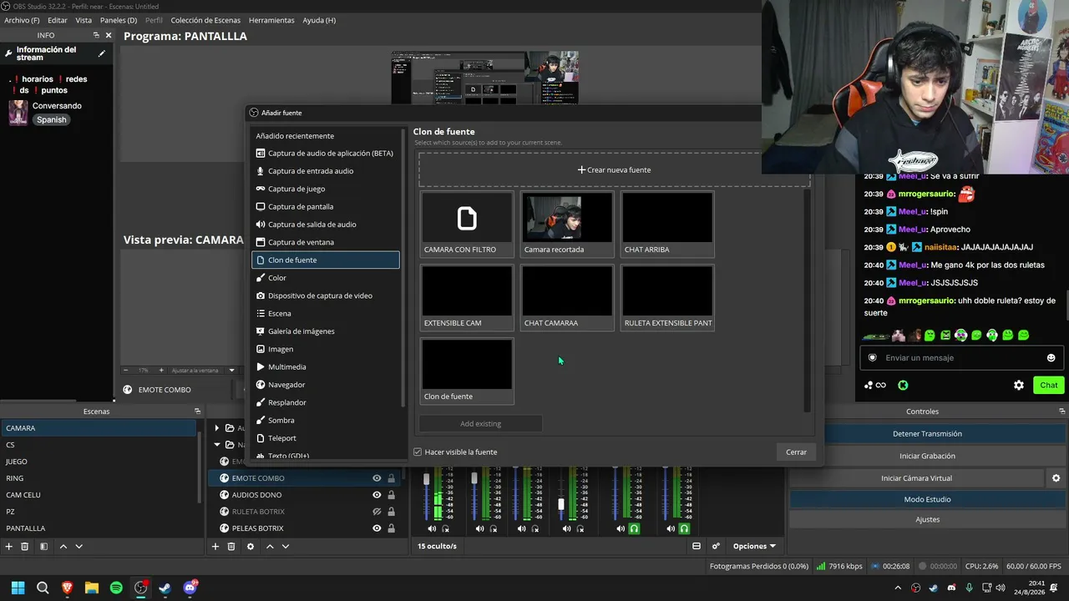Open Discord from the taskbar
Image resolution: width=1069 pixels, height=601 pixels.
point(190,588)
